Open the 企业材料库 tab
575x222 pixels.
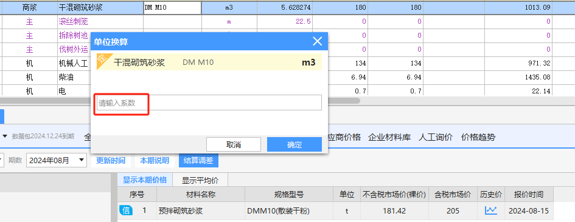tap(389, 138)
